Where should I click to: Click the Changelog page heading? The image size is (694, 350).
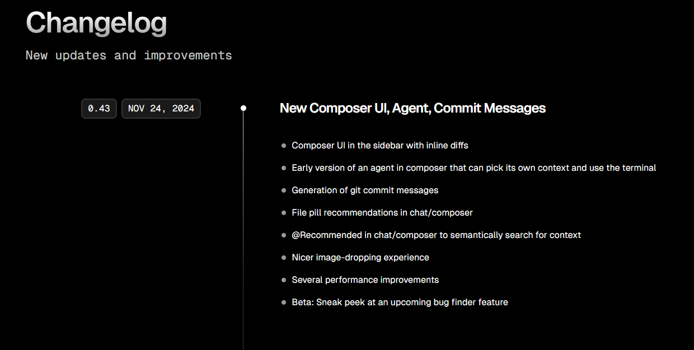pos(96,24)
